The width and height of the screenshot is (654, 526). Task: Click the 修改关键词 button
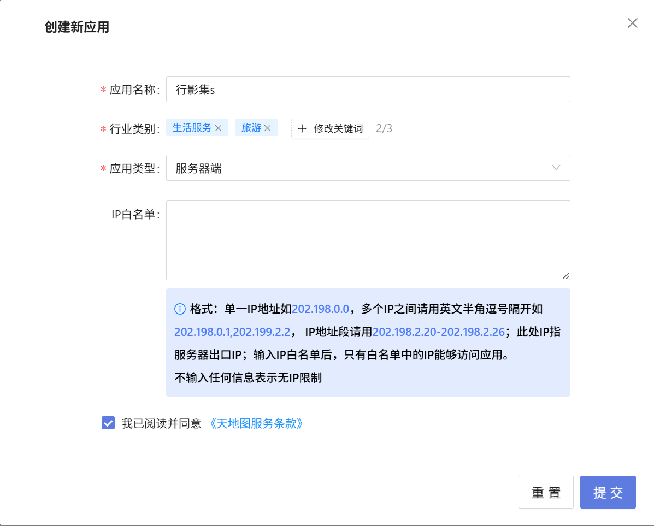(x=330, y=128)
